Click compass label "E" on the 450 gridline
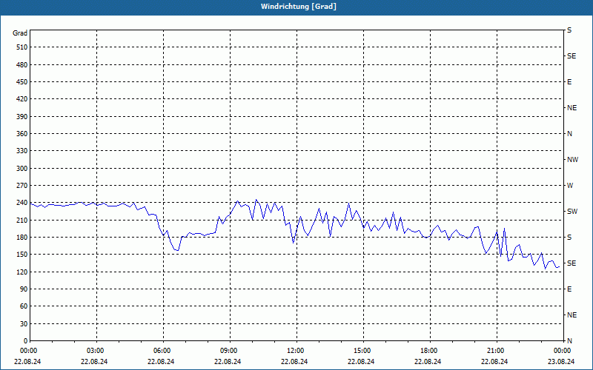Image resolution: width=593 pixels, height=370 pixels. [x=569, y=82]
